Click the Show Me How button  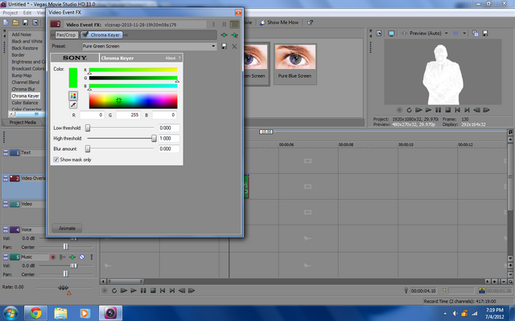[x=279, y=22]
